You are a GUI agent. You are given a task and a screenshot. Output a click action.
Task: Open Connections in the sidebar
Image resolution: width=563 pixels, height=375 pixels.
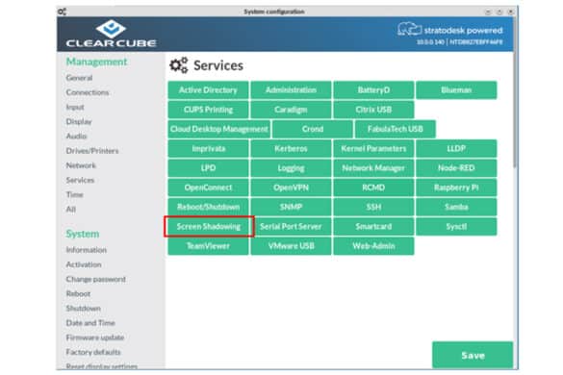[88, 92]
